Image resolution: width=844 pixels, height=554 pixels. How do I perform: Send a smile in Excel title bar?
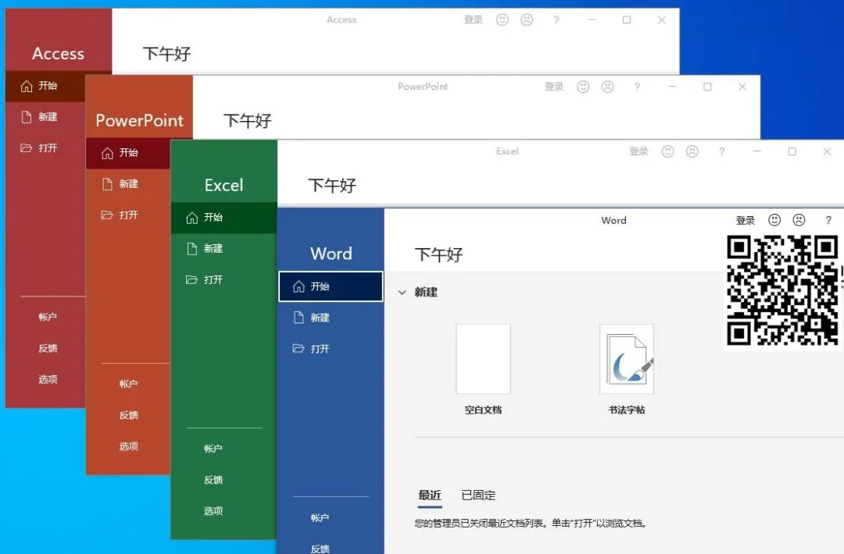coord(668,151)
